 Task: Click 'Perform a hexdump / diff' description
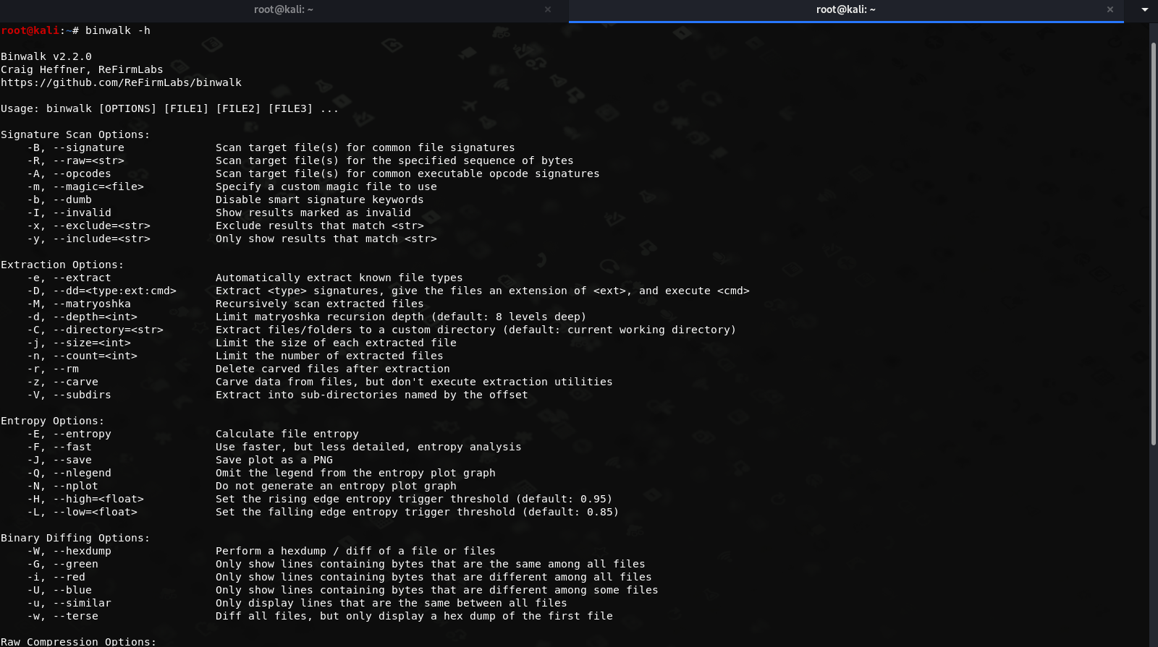click(x=355, y=551)
